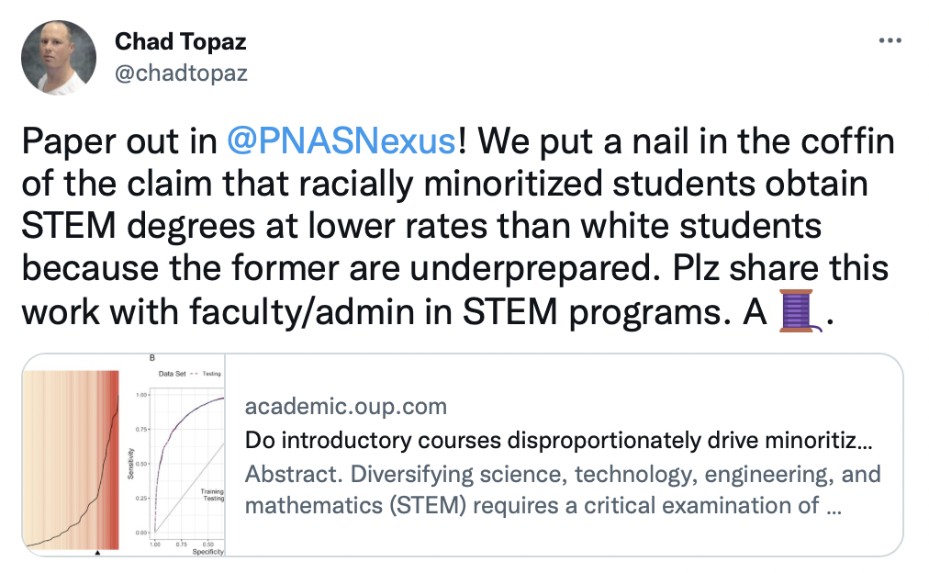This screenshot has width=929, height=573.
Task: Click the display name Chad Topaz
Action: [180, 41]
